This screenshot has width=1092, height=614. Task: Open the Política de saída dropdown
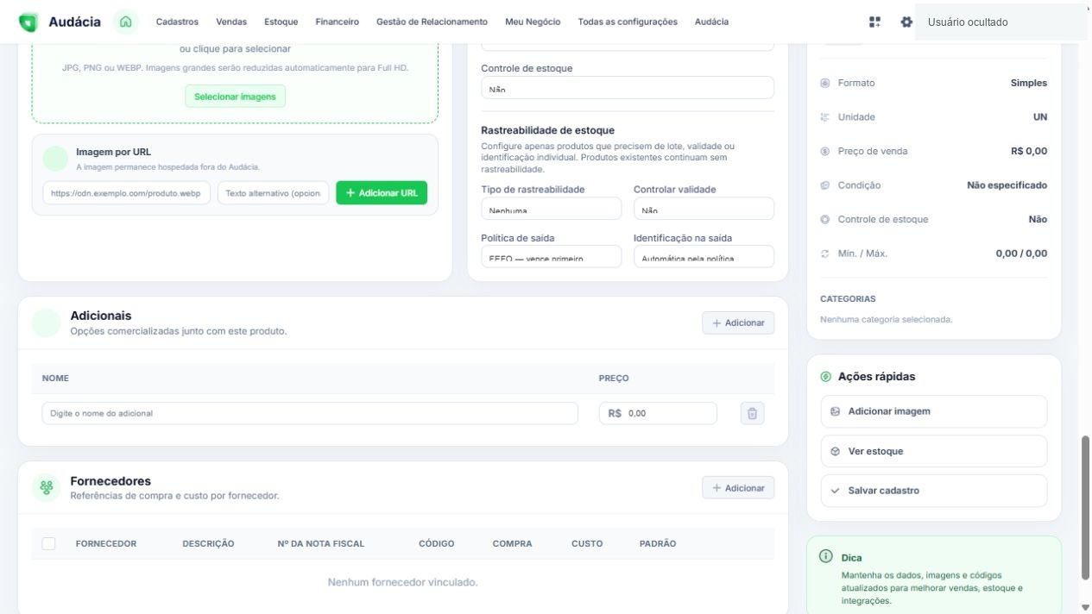pyautogui.click(x=551, y=256)
